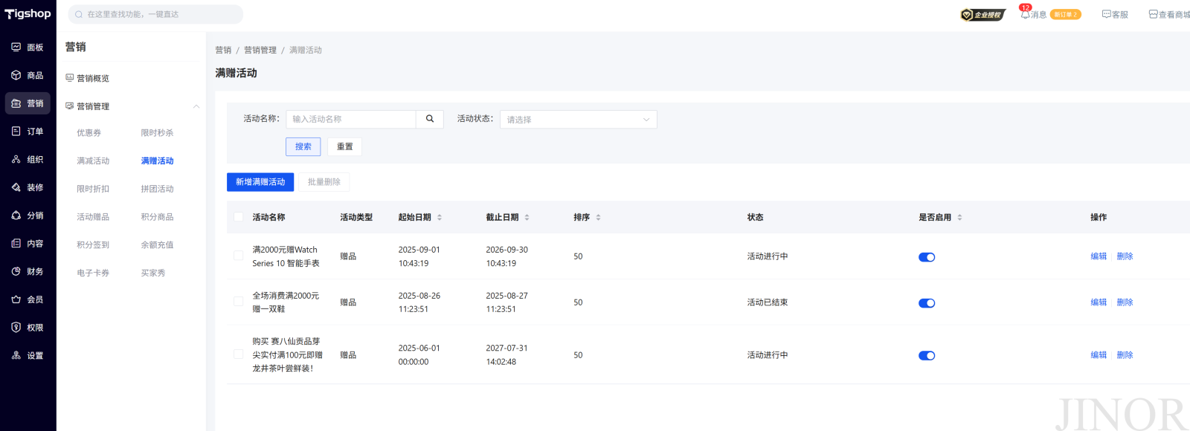Edit the 赛八仙贡品芽尖 activity
The height and width of the screenshot is (431, 1190).
[x=1099, y=355]
